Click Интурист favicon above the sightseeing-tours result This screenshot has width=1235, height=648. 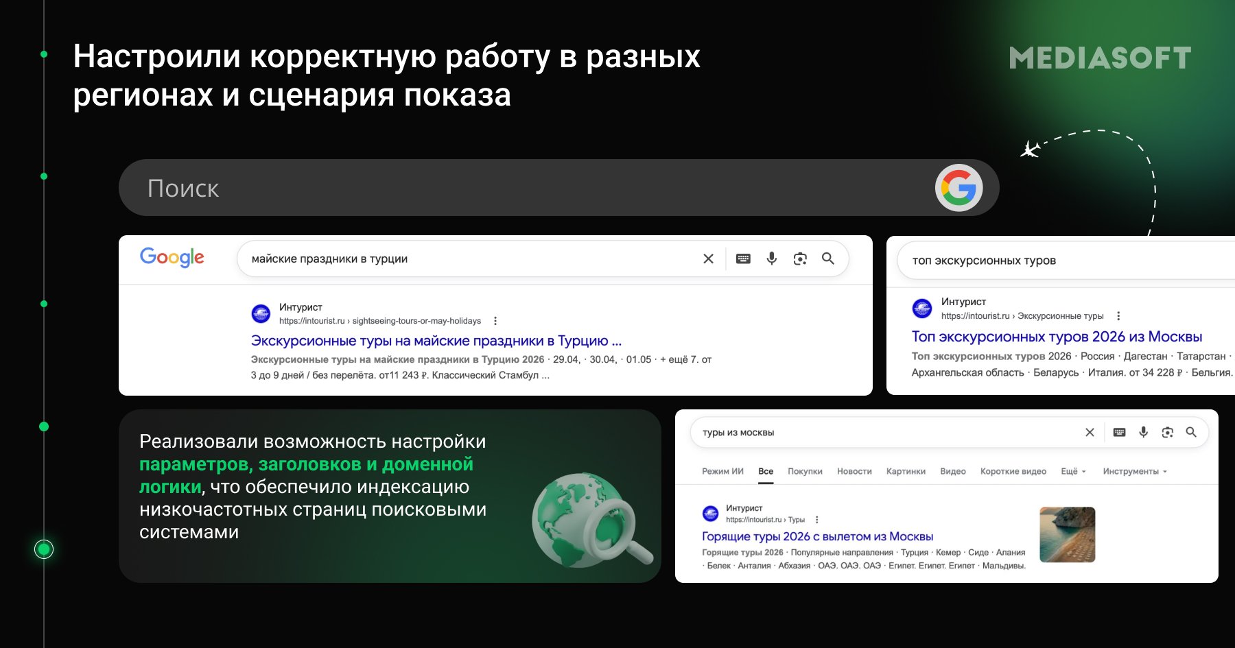click(261, 314)
